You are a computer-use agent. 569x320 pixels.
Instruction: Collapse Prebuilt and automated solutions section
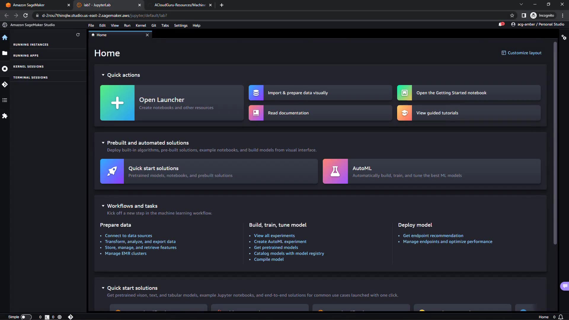(103, 143)
